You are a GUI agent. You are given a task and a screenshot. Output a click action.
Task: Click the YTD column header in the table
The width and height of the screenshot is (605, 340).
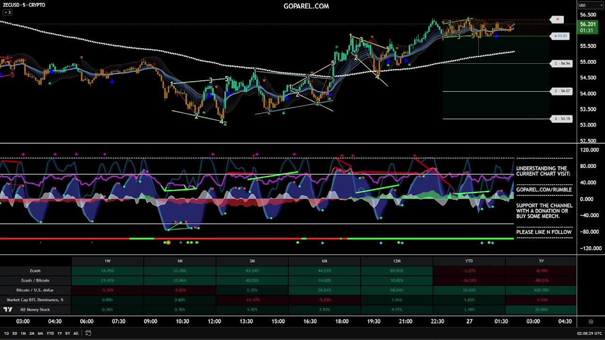point(469,261)
